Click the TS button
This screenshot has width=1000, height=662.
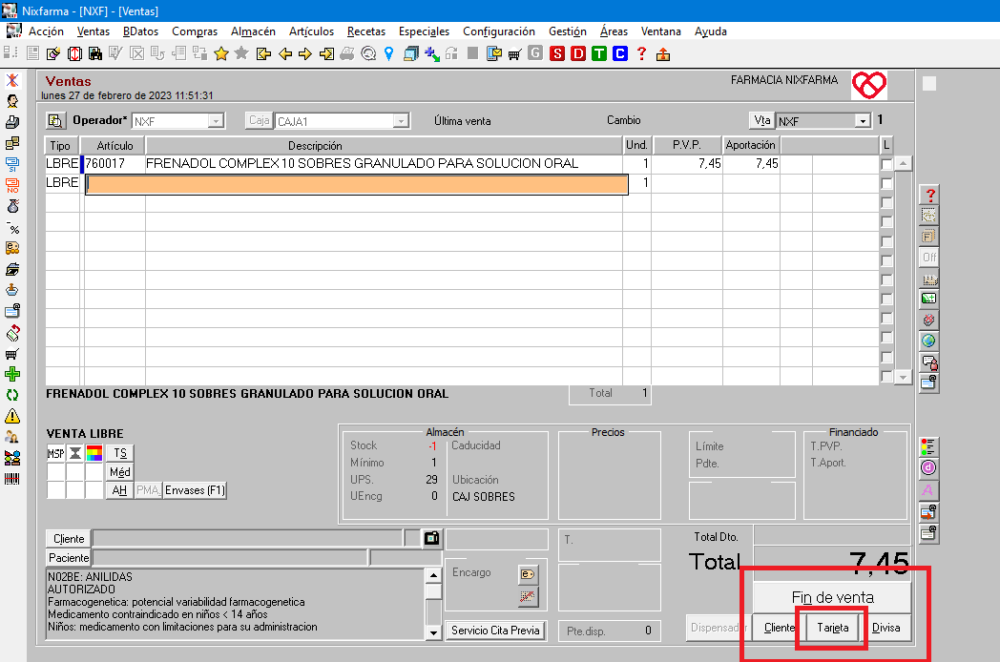120,453
